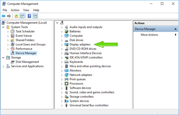Select Event Viewer in the tree
This screenshot has width=179, height=115.
pos(24,36)
